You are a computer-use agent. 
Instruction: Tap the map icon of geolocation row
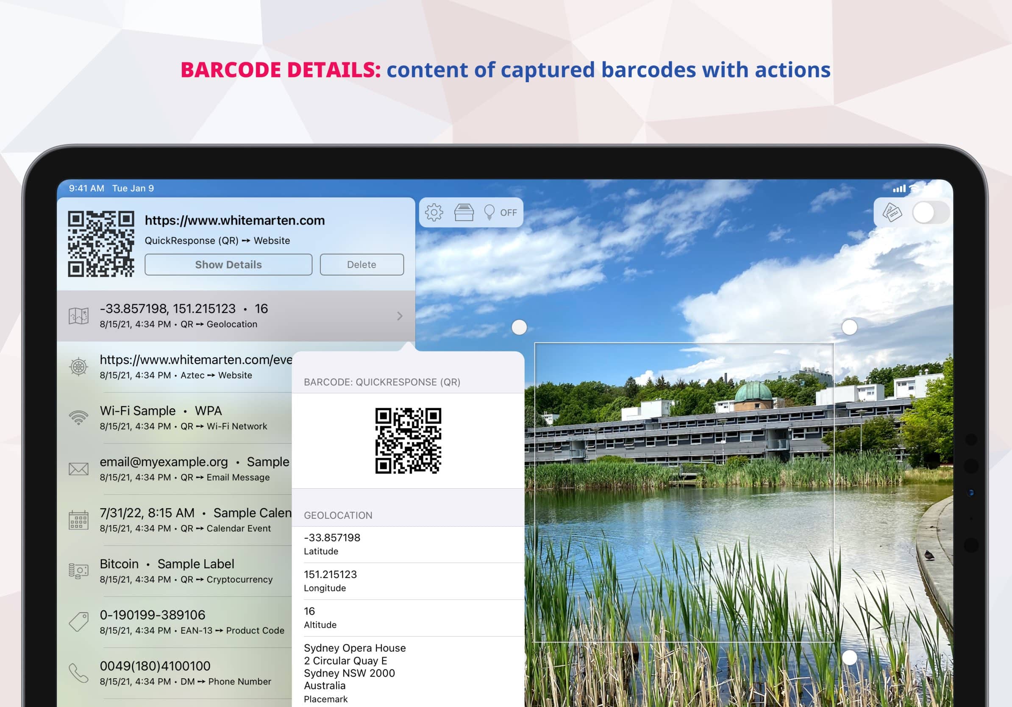78,316
